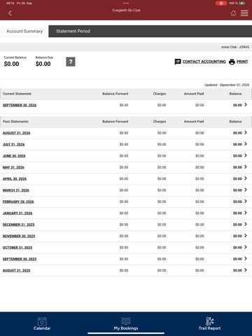Click Balance $0.00 in August 31, 2026 row
Viewport: 252px width, 336px height.
(x=237, y=133)
